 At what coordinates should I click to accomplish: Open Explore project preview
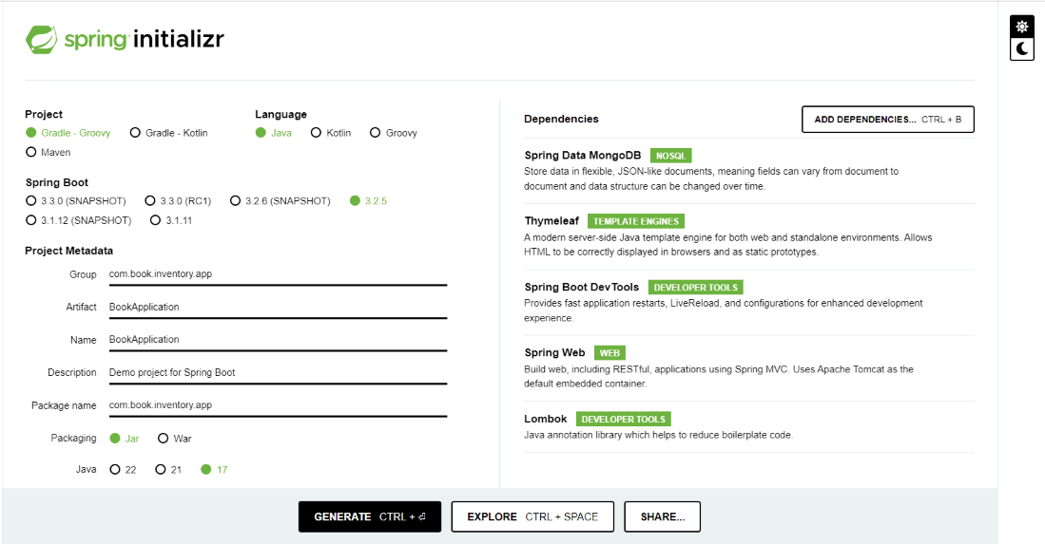[532, 516]
